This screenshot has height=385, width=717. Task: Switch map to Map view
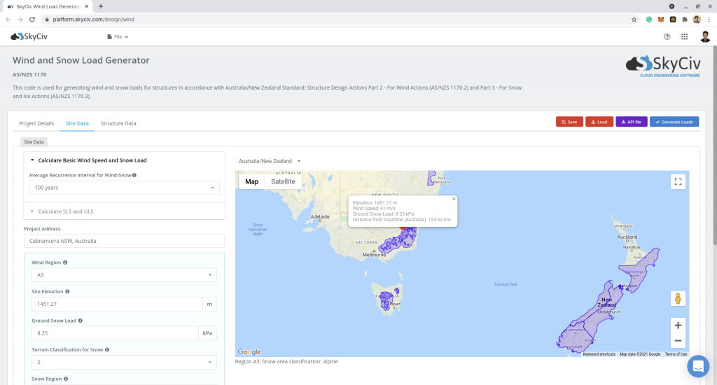tap(251, 181)
